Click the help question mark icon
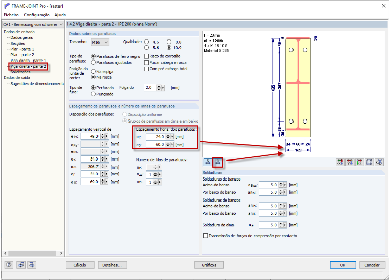The width and height of the screenshot is (390, 280). (9, 265)
